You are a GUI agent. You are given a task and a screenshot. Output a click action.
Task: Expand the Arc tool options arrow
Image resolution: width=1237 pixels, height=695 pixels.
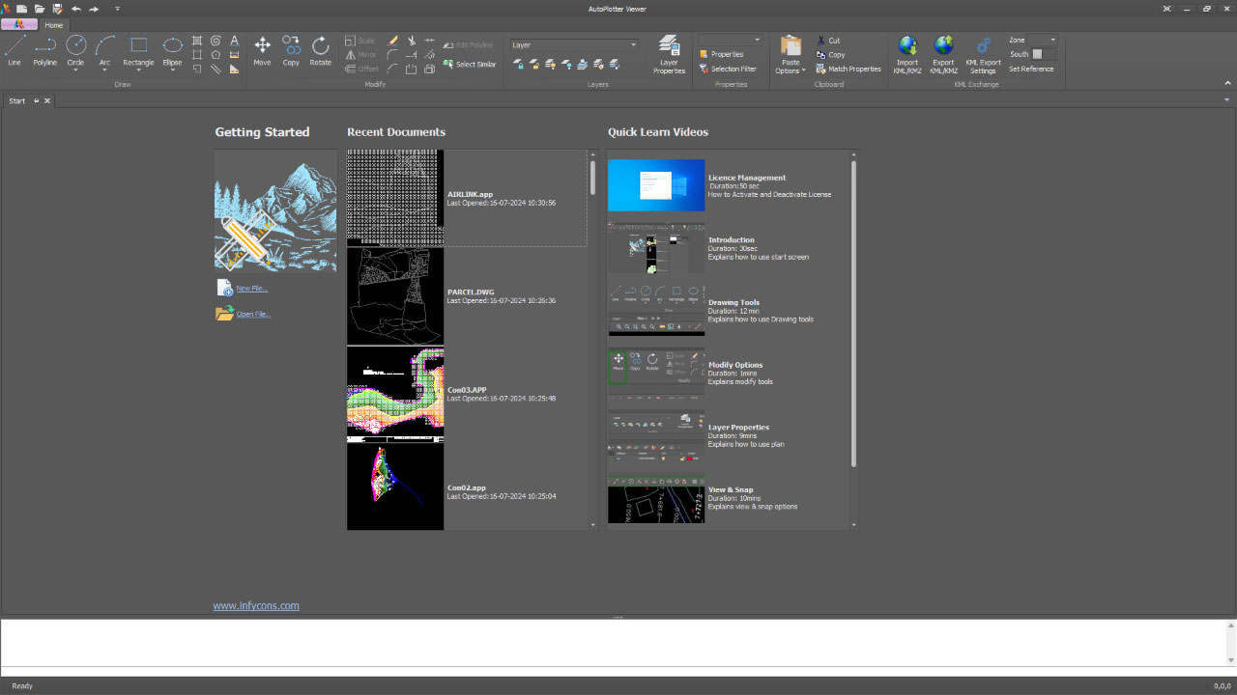click(105, 70)
